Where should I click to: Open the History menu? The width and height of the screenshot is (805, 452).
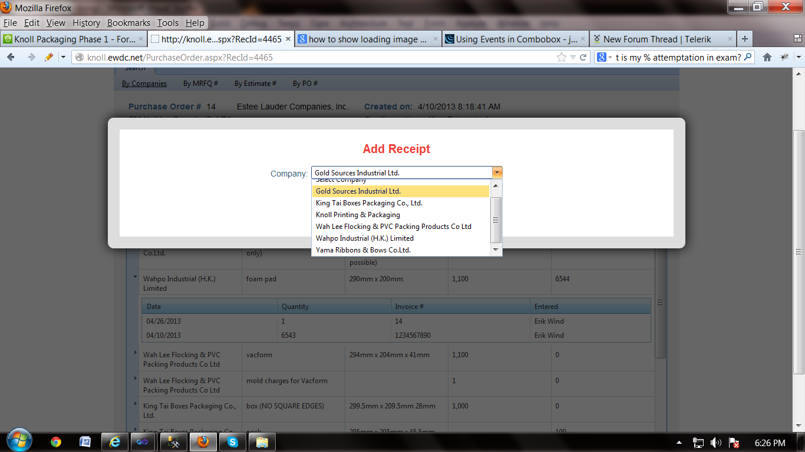[x=86, y=23]
